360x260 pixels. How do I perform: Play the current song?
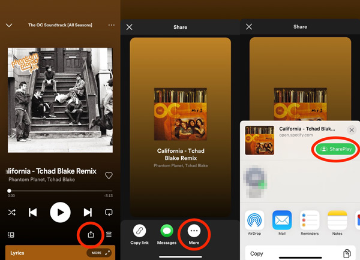60,212
